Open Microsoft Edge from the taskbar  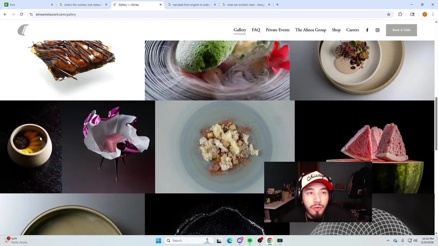coord(230,241)
